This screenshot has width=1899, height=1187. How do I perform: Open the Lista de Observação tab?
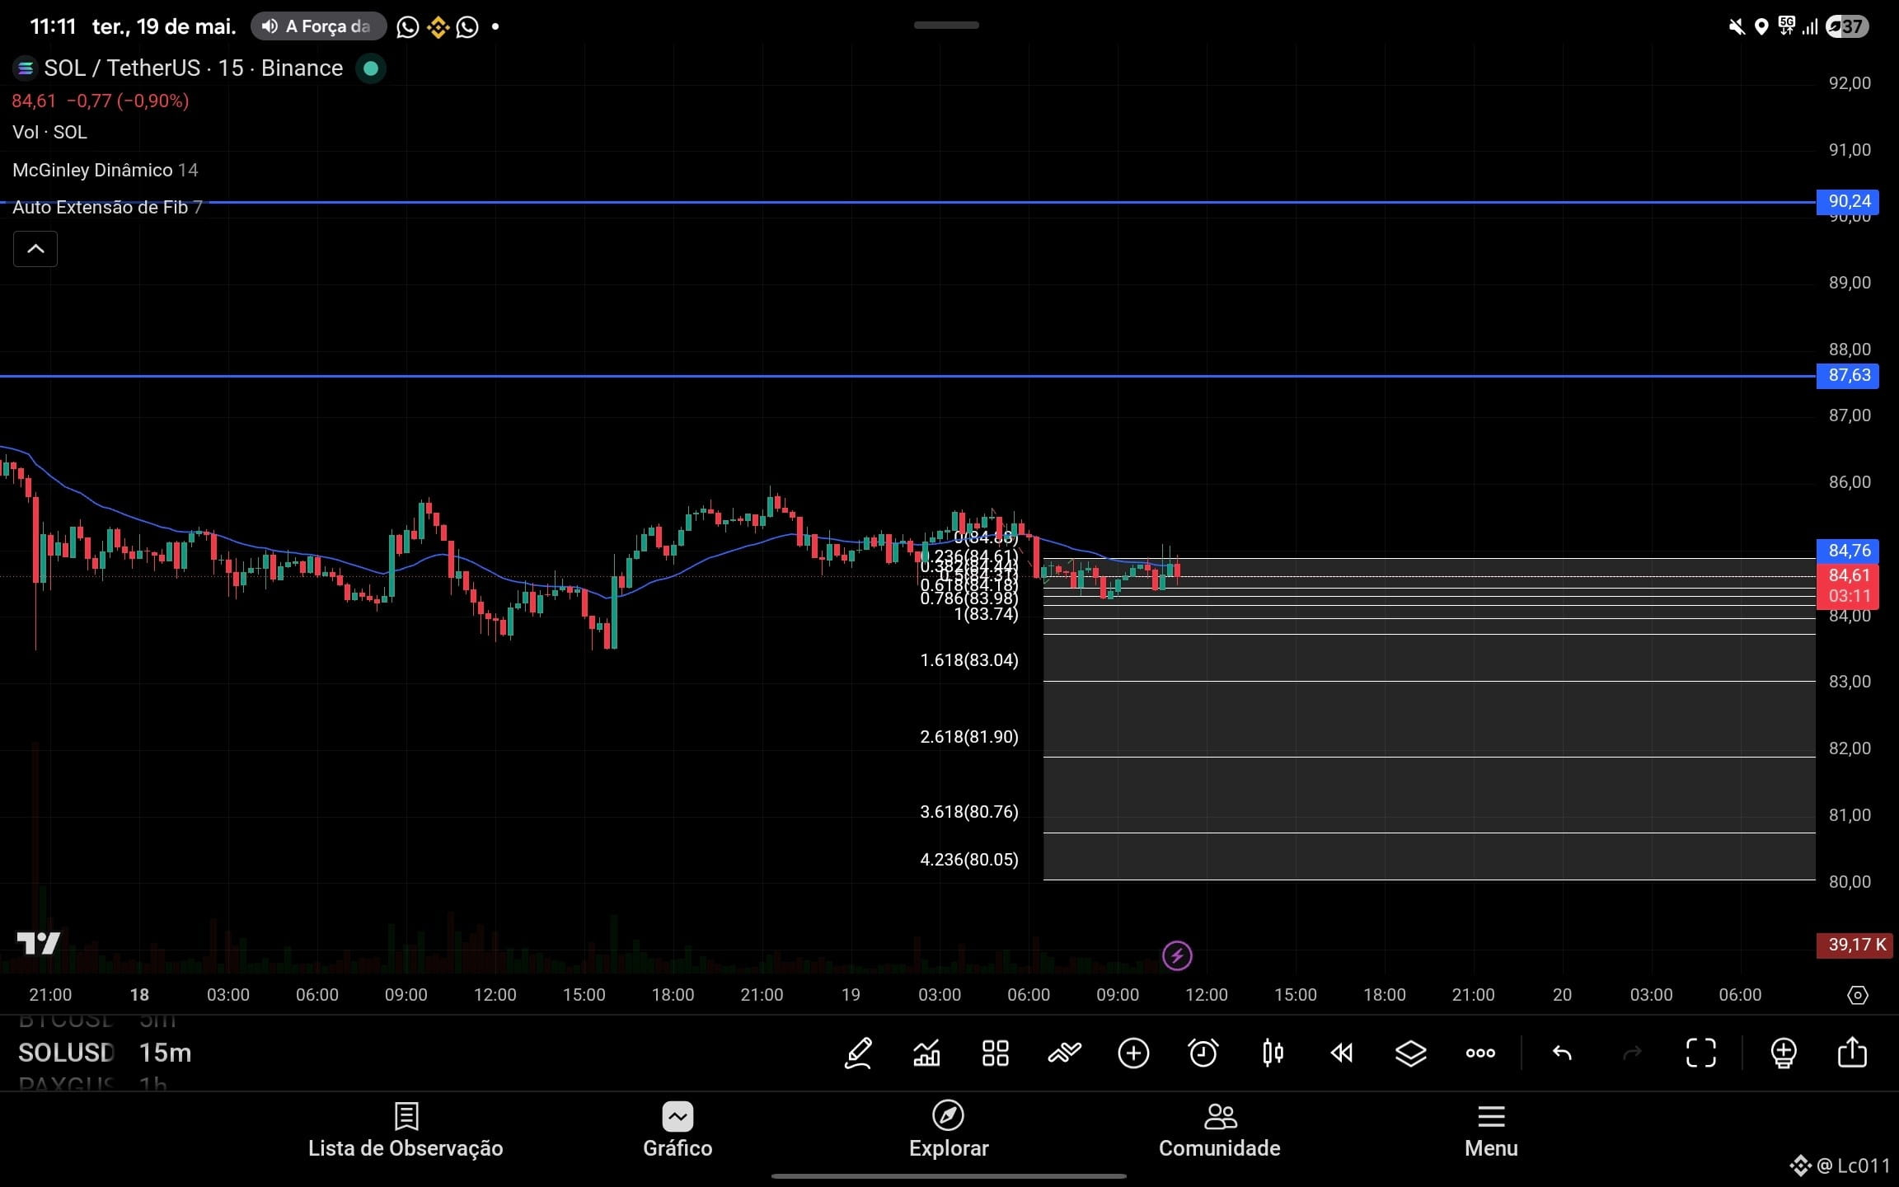tap(406, 1130)
